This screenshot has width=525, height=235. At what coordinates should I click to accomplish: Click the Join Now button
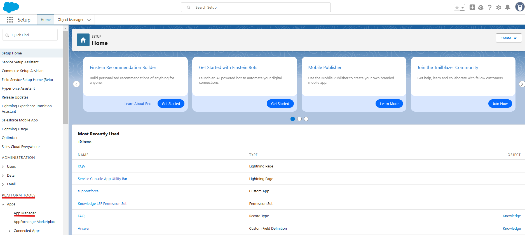[500, 104]
